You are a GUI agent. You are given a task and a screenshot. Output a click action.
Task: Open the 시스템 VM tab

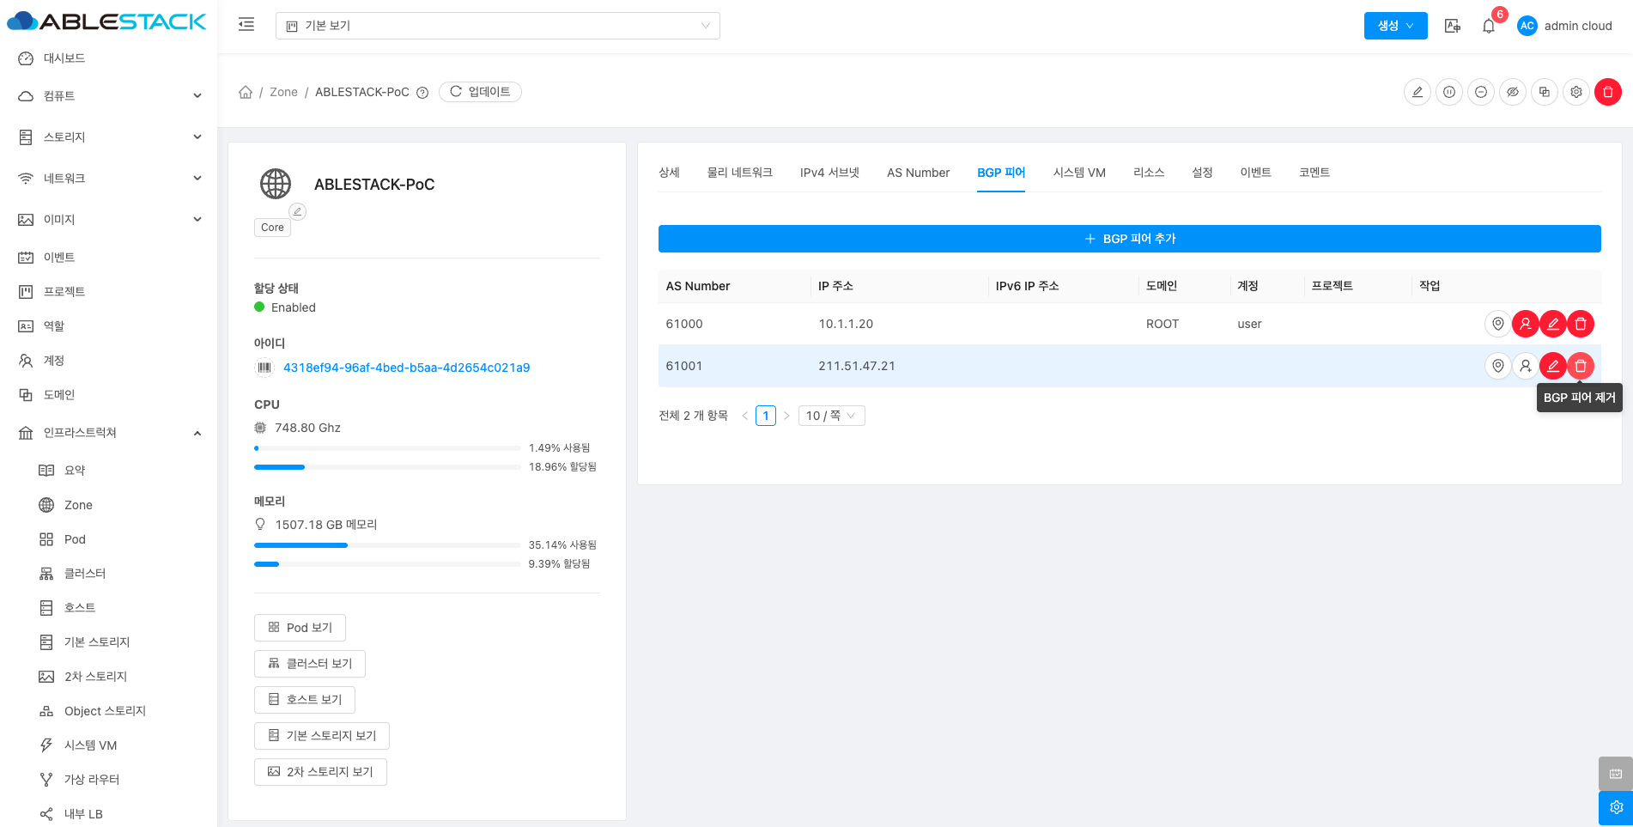[1078, 173]
